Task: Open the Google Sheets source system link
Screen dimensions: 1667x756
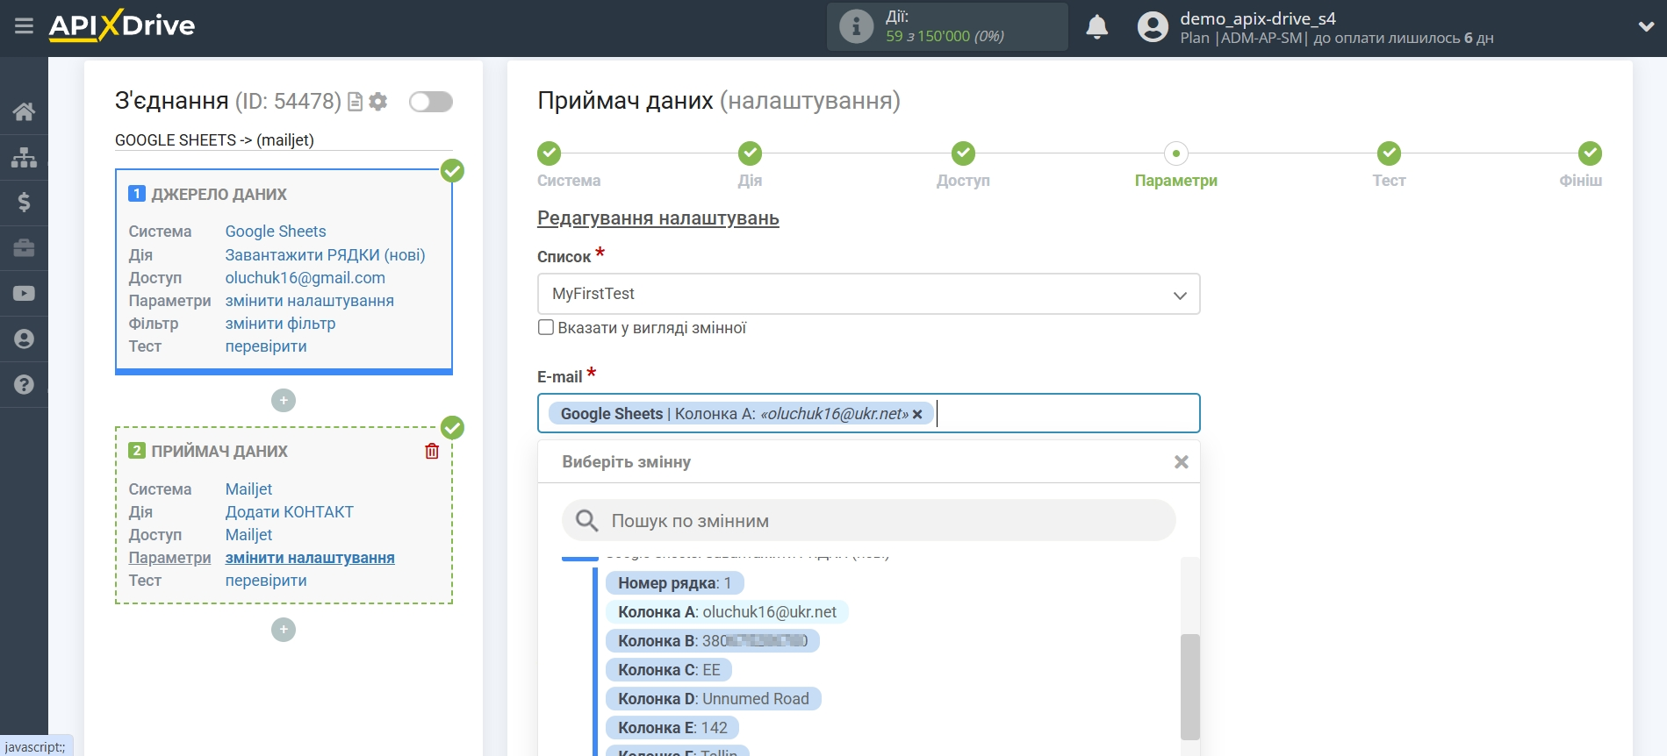Action: tap(276, 232)
